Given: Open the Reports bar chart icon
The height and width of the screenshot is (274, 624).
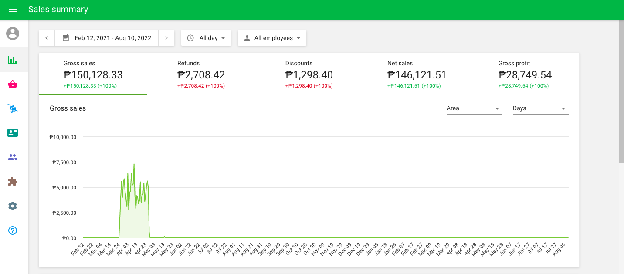Looking at the screenshot, I should click(x=13, y=60).
